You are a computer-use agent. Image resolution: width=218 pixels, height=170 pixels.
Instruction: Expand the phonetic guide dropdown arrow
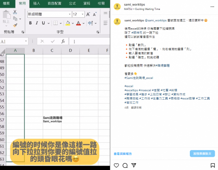tap(96, 23)
